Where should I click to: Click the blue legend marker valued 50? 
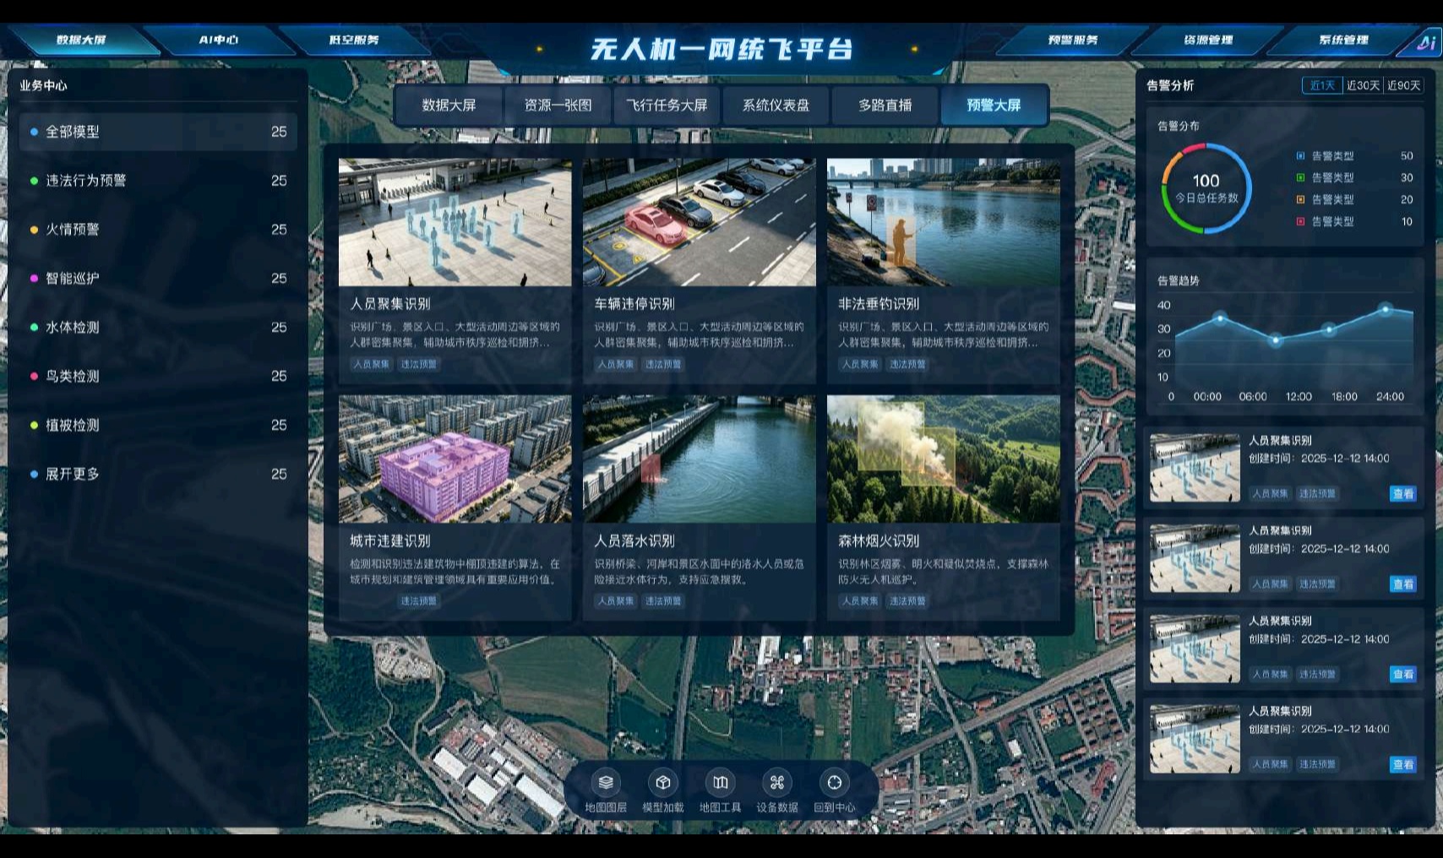[1300, 155]
